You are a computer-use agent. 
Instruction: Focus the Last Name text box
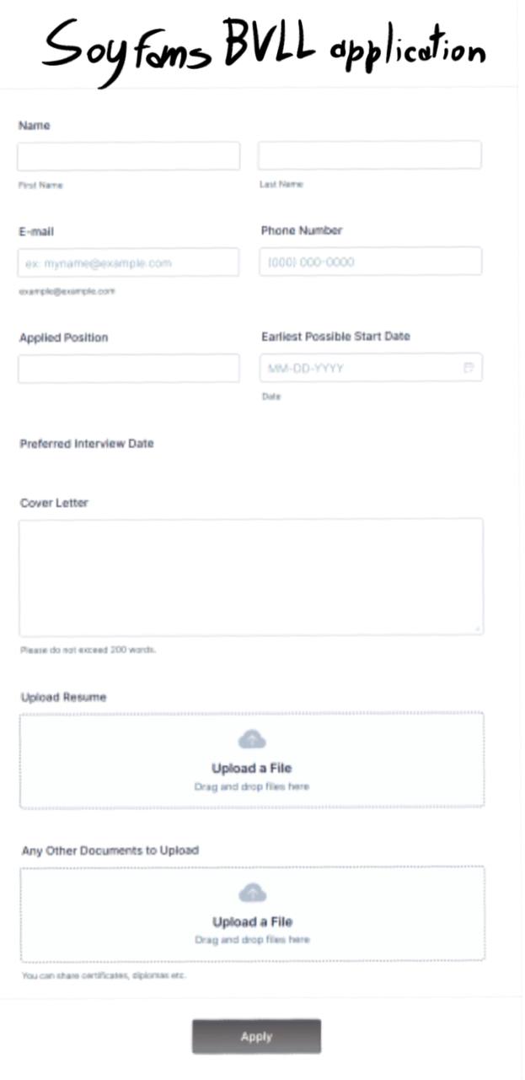(370, 155)
